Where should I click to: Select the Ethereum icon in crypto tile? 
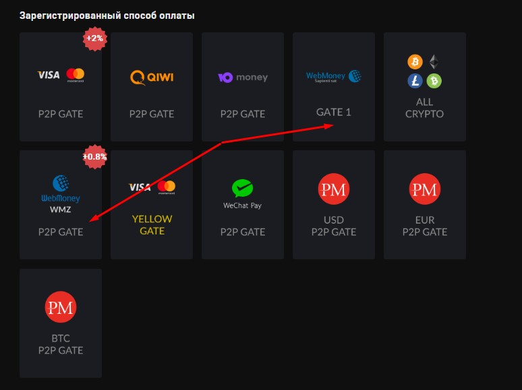point(434,63)
